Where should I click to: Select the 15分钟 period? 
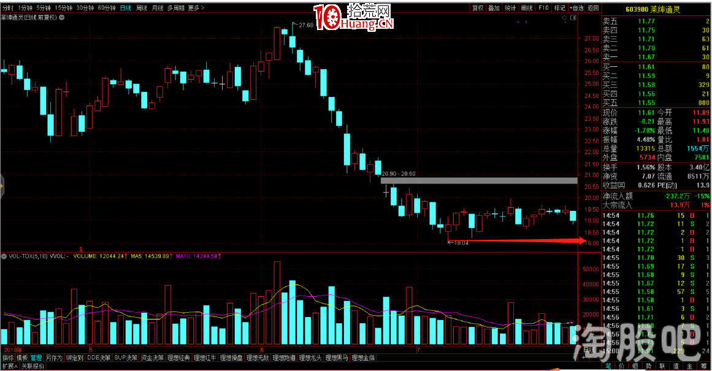(x=64, y=8)
